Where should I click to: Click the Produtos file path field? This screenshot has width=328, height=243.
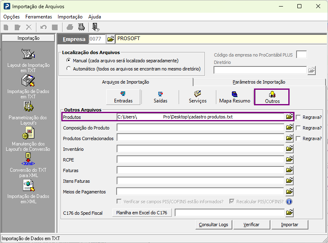201,117
